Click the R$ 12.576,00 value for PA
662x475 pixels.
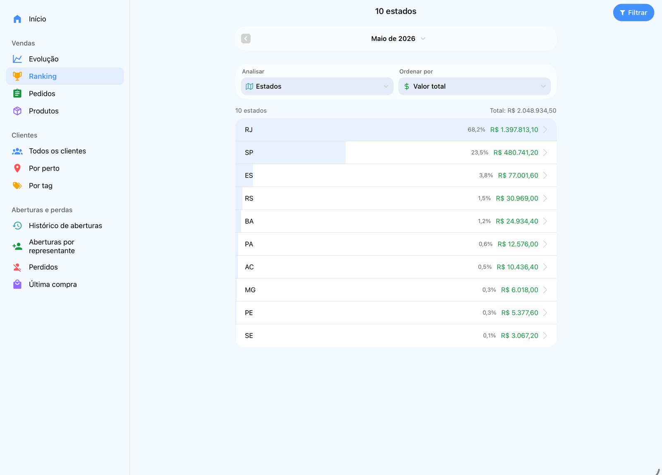click(518, 244)
